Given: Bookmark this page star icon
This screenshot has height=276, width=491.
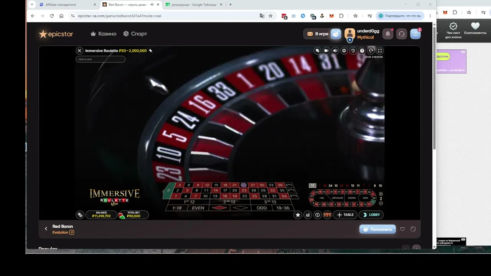Looking at the screenshot, I should coord(270,16).
